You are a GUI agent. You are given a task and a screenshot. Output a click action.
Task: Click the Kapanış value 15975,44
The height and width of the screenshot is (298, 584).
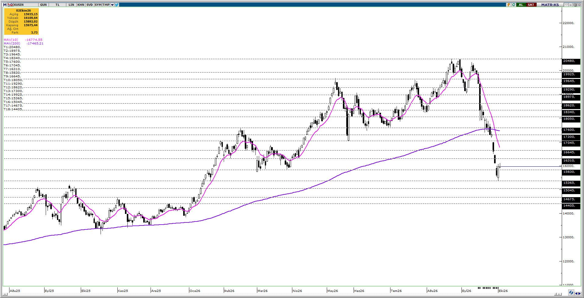coord(31,25)
